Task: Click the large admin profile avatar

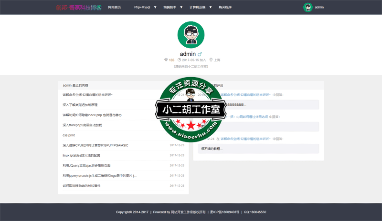Action: point(191,34)
